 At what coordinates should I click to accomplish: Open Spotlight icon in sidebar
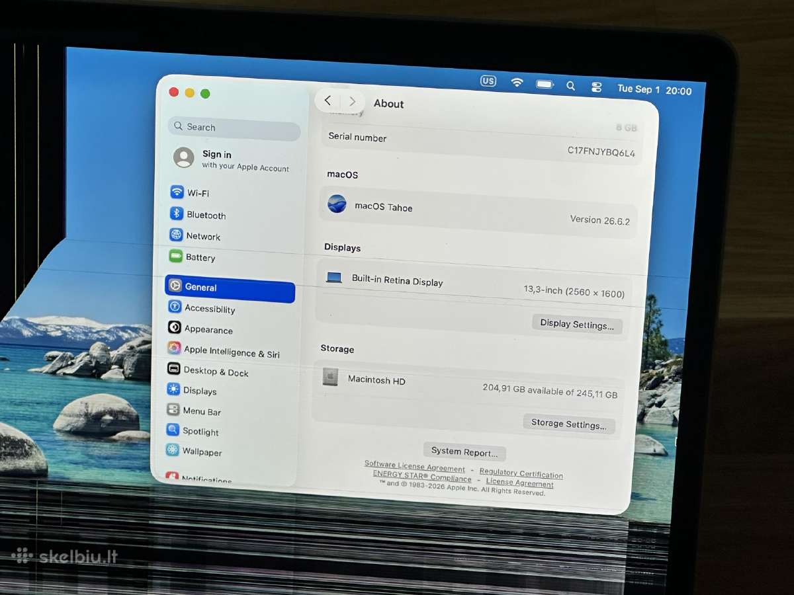pos(173,430)
